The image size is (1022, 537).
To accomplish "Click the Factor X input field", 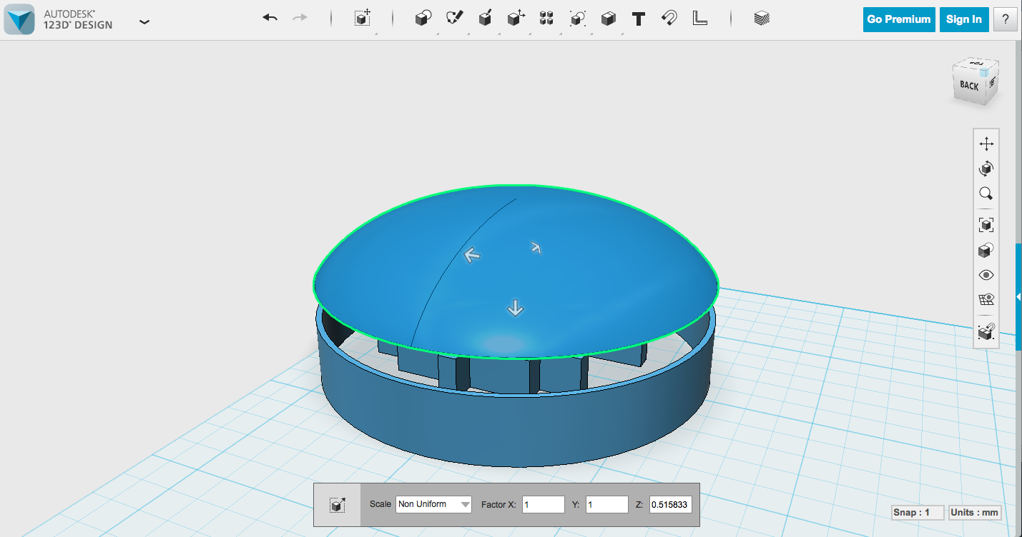I will click(x=544, y=504).
